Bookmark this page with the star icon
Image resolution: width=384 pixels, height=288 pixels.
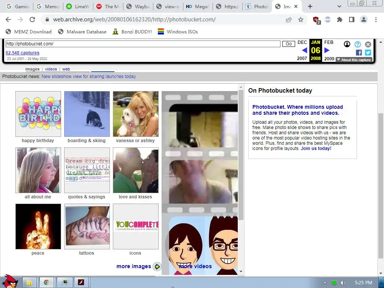301,19
